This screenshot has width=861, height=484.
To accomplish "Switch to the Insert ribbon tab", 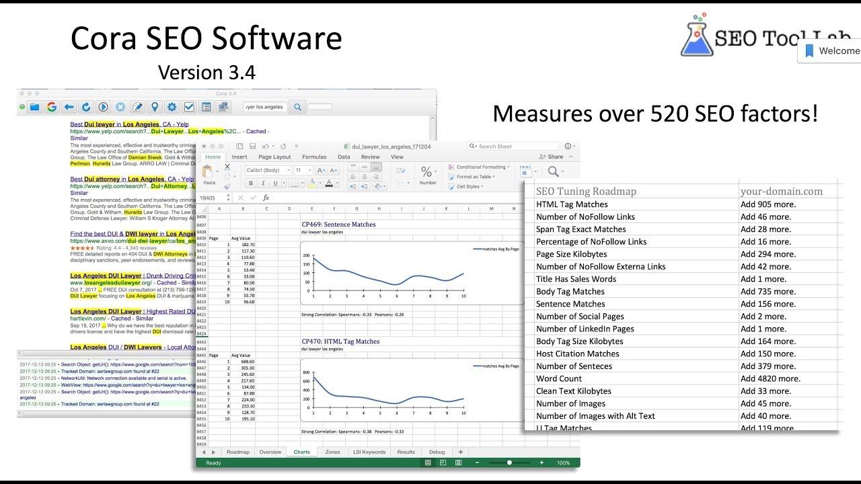I will click(x=239, y=157).
